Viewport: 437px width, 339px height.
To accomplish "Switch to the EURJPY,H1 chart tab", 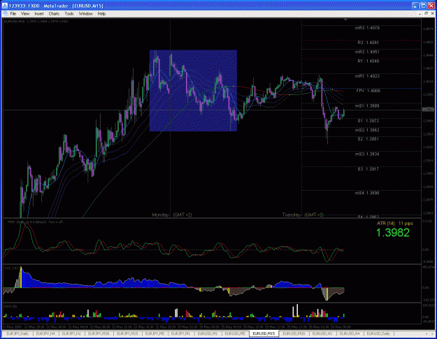I will (x=71, y=333).
